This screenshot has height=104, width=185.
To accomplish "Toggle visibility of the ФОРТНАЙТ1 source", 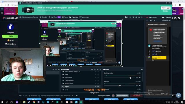I will (98, 83).
